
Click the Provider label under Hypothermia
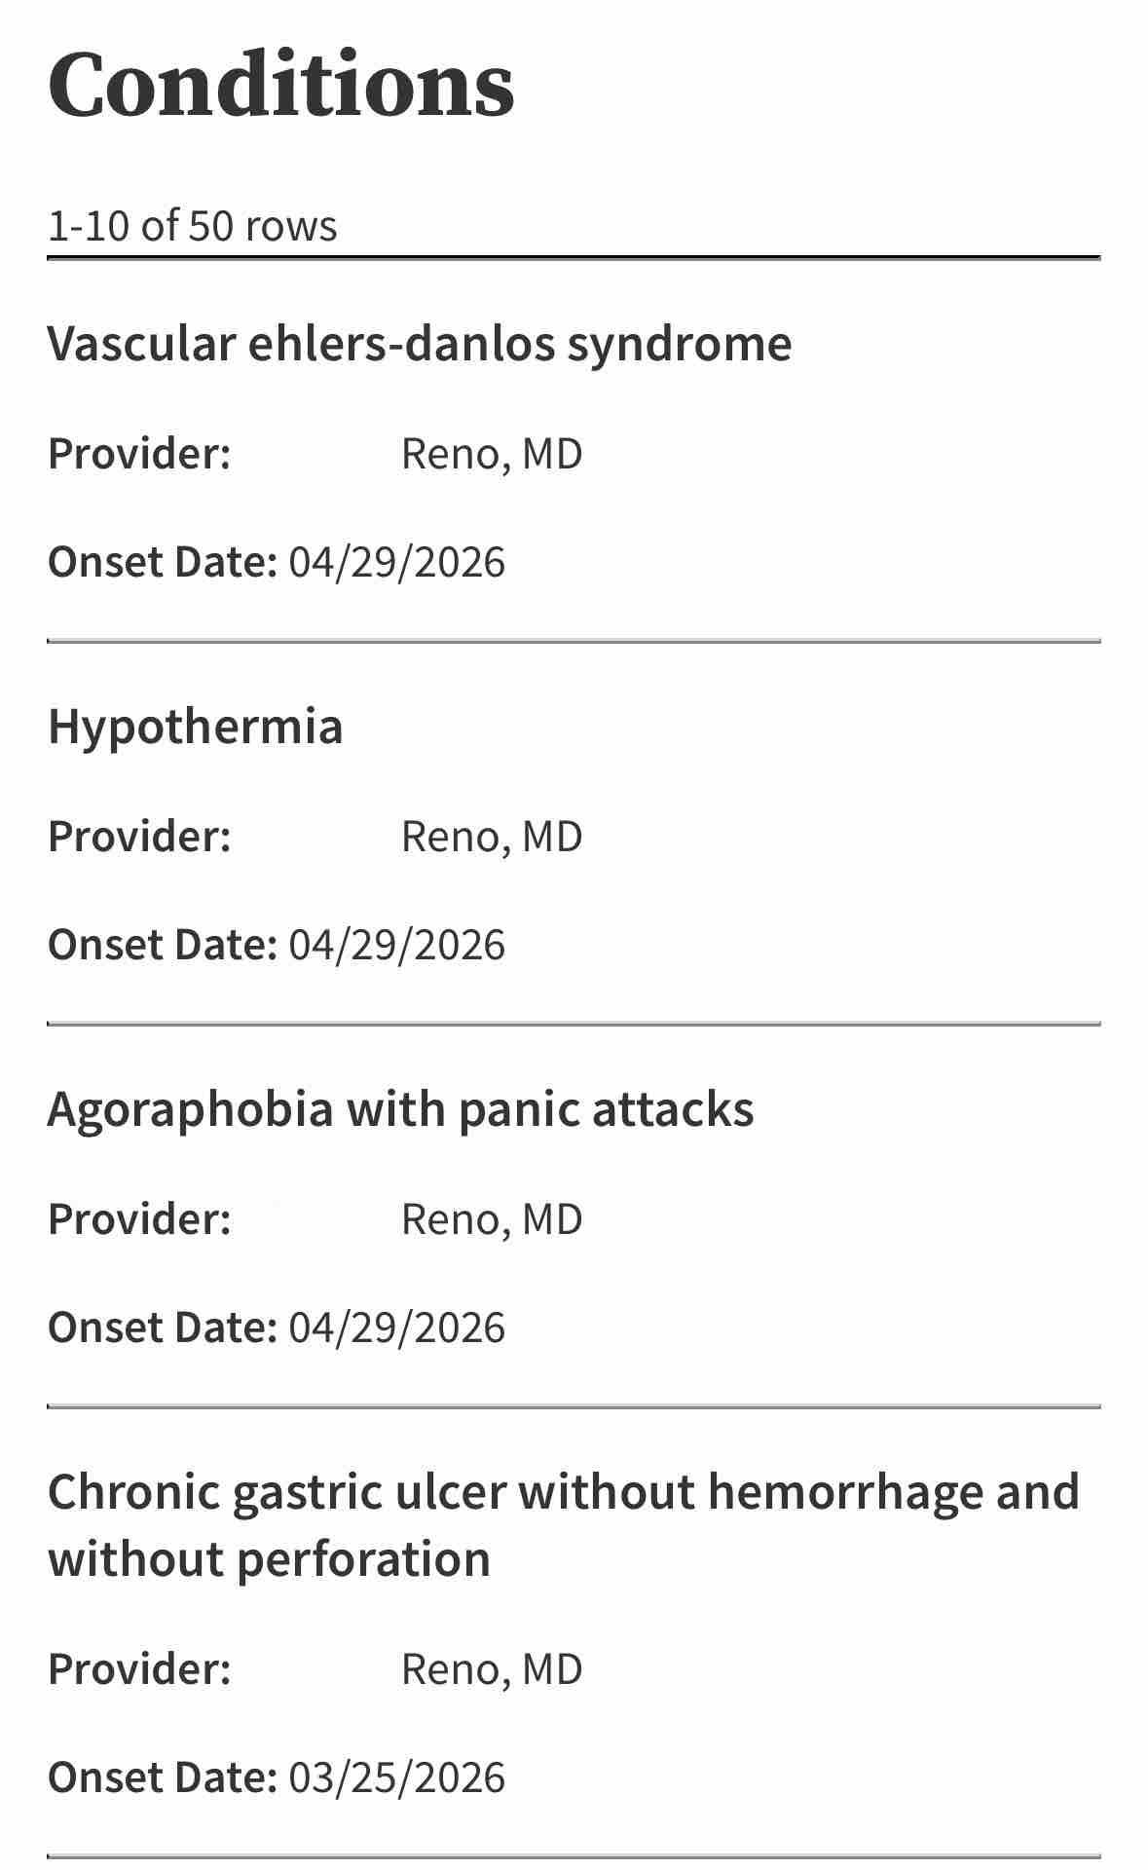pyautogui.click(x=139, y=837)
